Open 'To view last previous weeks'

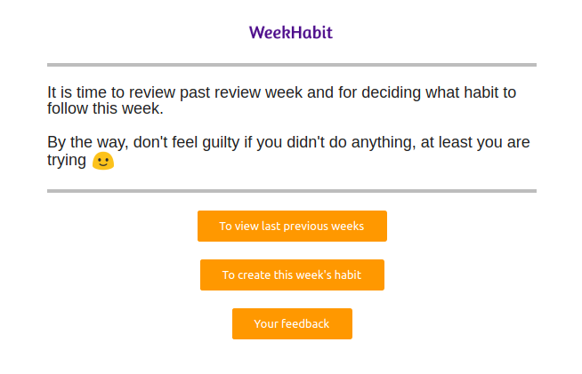[x=292, y=227]
